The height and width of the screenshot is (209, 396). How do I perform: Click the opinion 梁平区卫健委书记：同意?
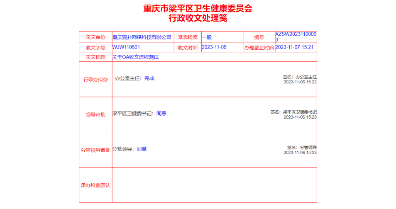139,114
